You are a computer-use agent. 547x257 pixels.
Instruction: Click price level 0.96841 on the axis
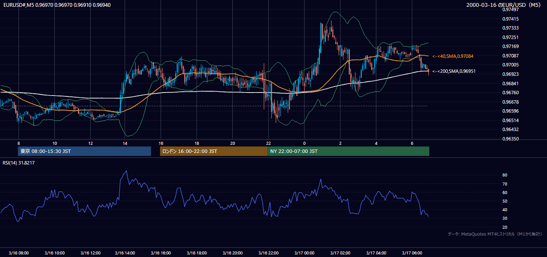[510, 84]
